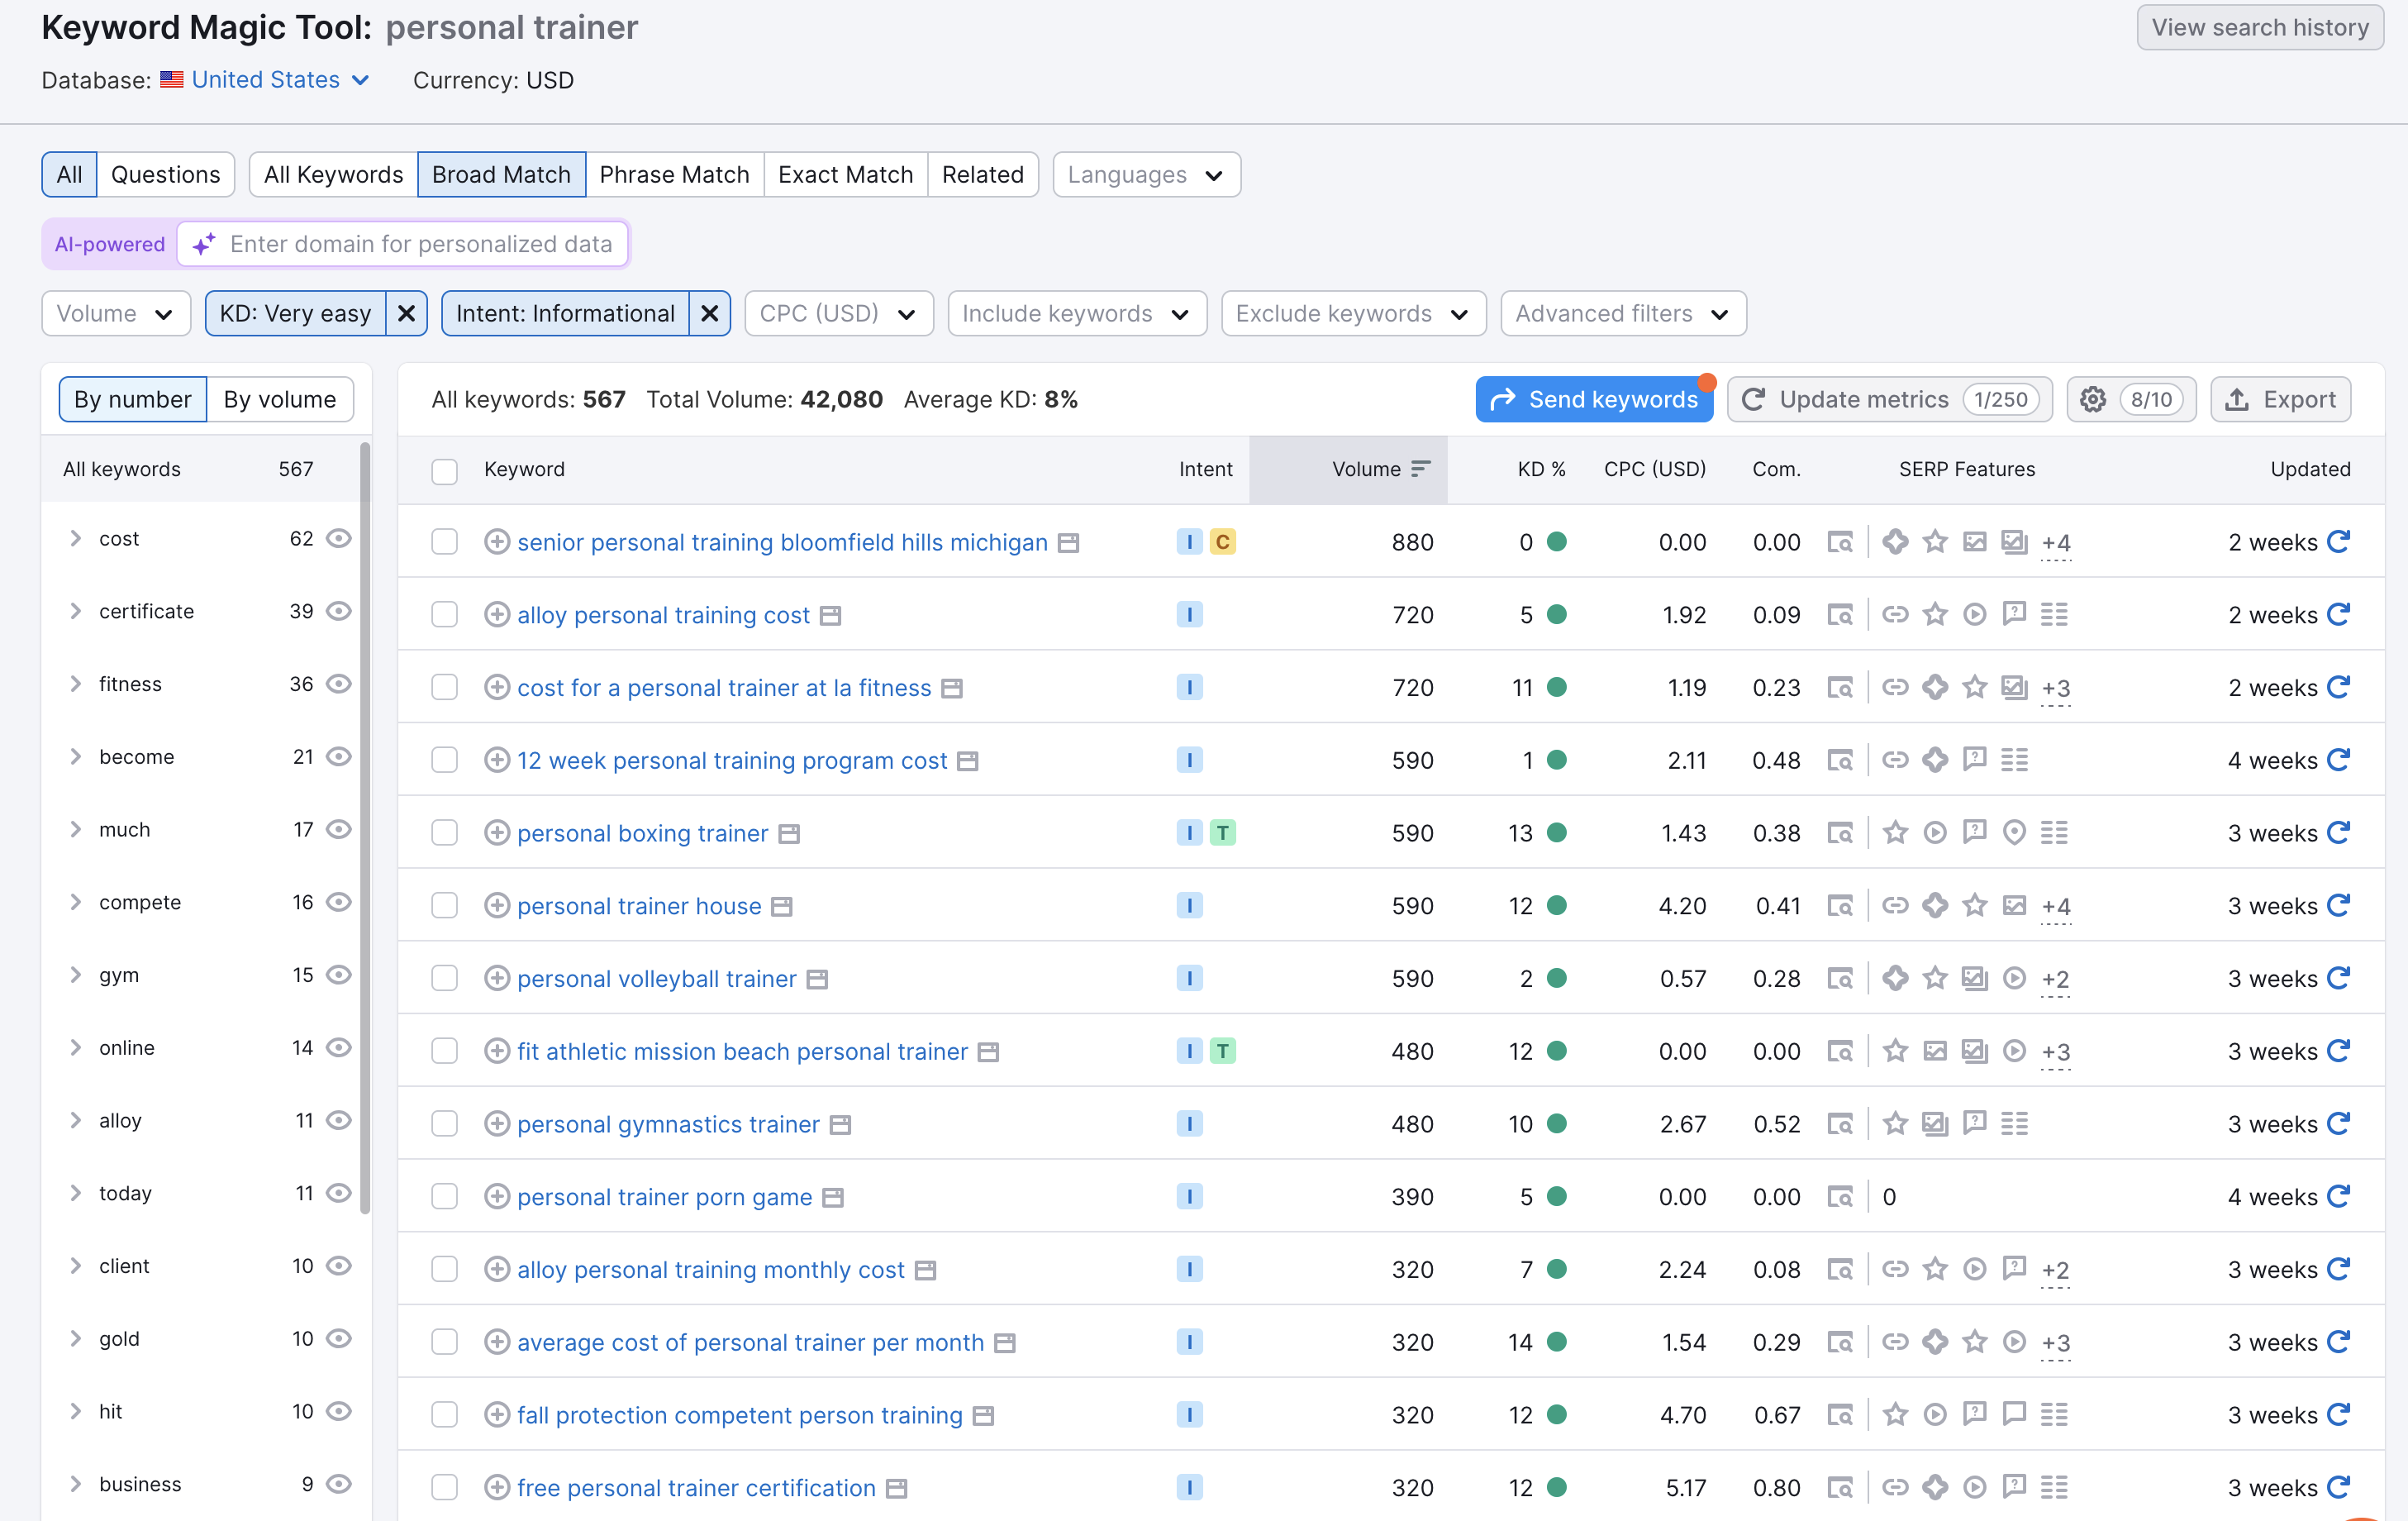Open SERP view for personal trainer porn game
This screenshot has height=1521, width=2408.
coord(1840,1197)
